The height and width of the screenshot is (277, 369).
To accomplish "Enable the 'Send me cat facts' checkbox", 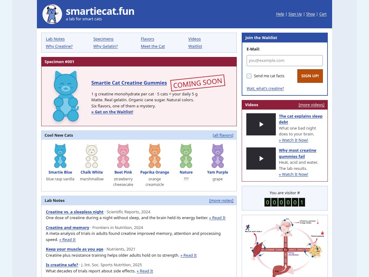I will tap(249, 76).
